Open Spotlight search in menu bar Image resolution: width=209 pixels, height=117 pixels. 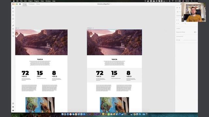(x=192, y=1)
